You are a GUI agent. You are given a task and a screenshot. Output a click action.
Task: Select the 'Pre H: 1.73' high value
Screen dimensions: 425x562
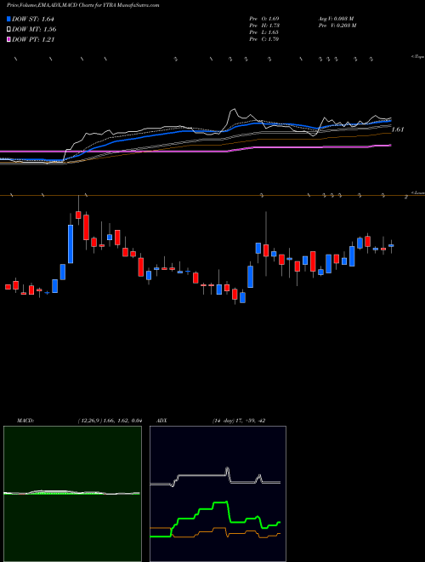(264, 26)
